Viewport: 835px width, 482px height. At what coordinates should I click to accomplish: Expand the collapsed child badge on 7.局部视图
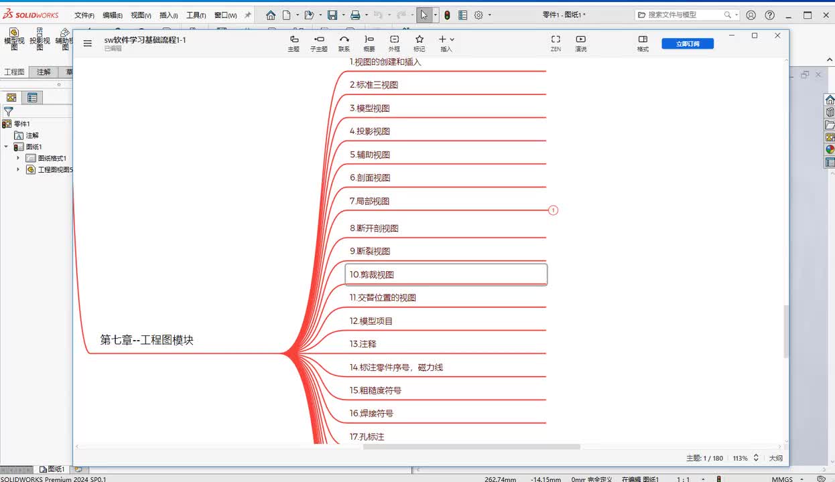click(x=554, y=210)
